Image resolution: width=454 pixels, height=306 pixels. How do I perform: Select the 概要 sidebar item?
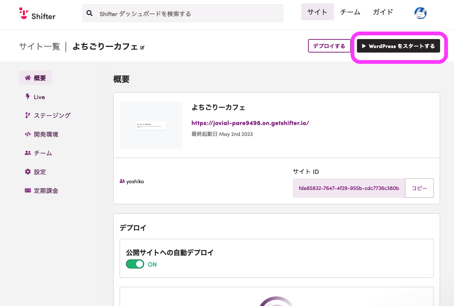click(35, 78)
